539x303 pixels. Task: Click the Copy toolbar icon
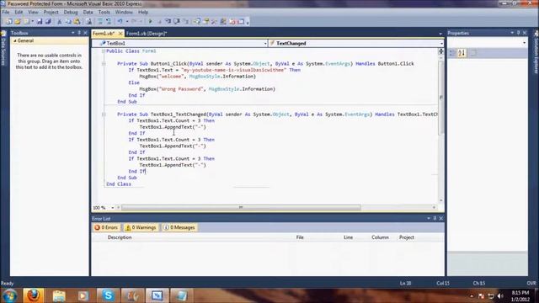pyautogui.click(x=68, y=22)
